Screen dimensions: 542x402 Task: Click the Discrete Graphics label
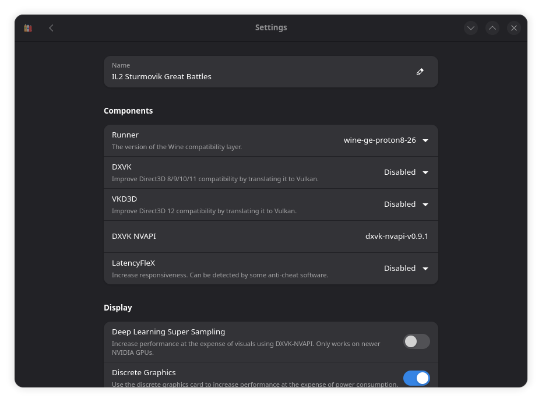pyautogui.click(x=144, y=373)
